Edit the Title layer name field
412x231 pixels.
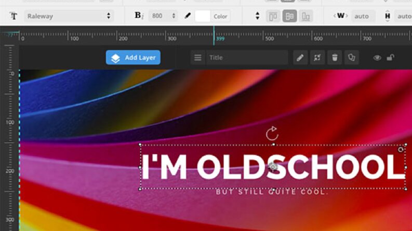247,57
